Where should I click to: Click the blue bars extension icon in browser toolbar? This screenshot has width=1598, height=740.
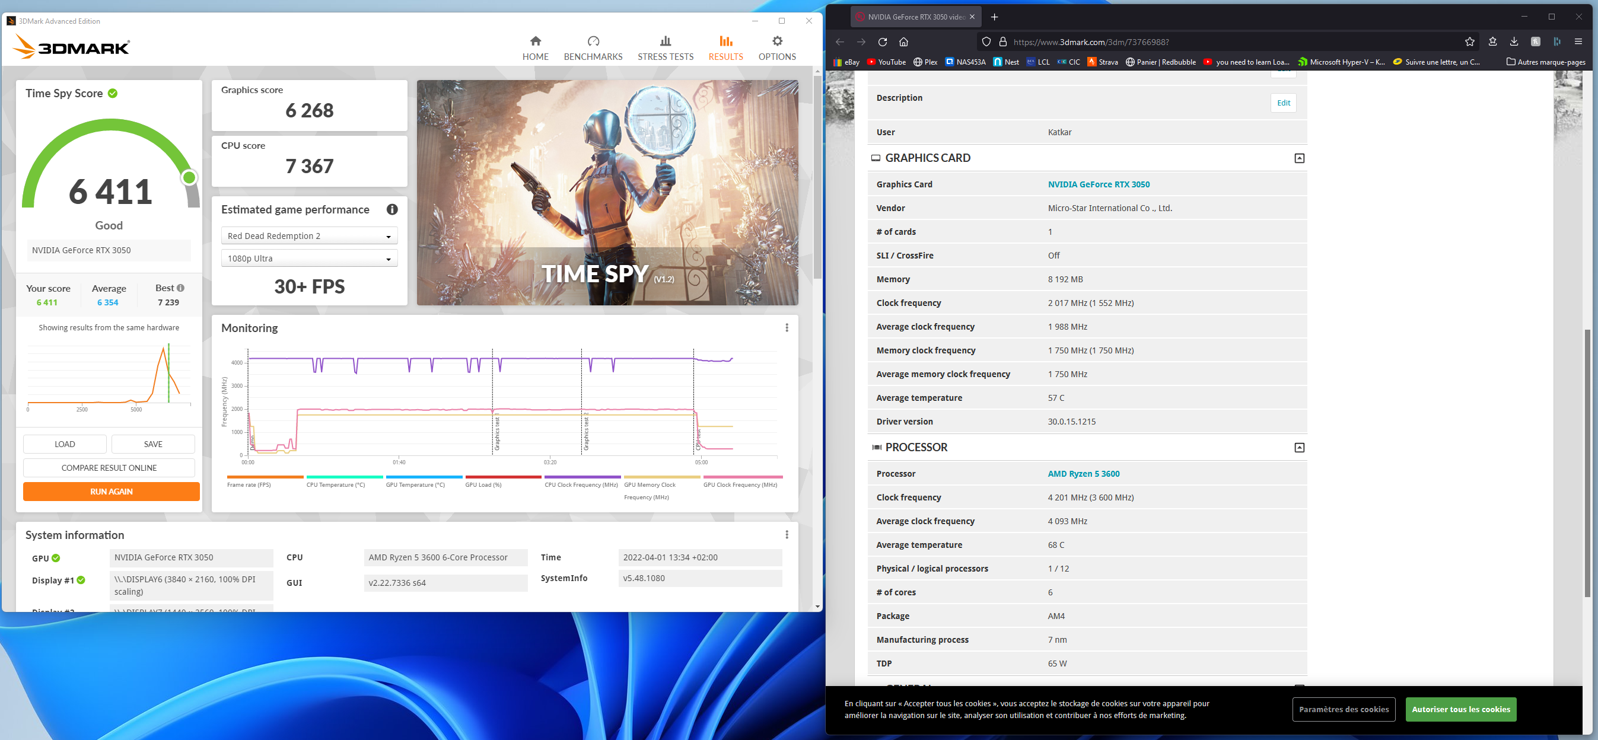[1557, 42]
